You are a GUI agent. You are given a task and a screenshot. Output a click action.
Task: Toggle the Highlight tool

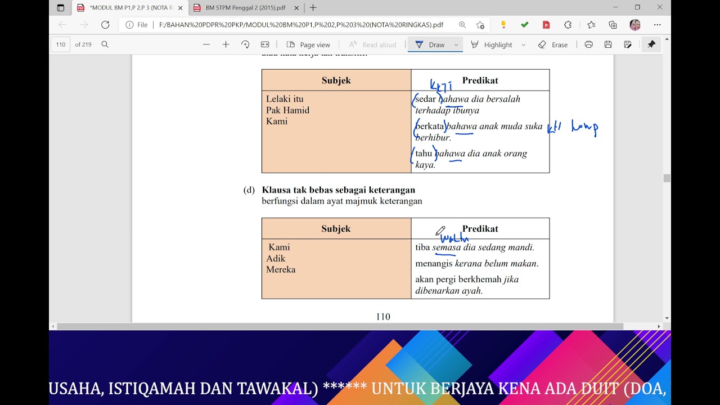[x=492, y=44]
